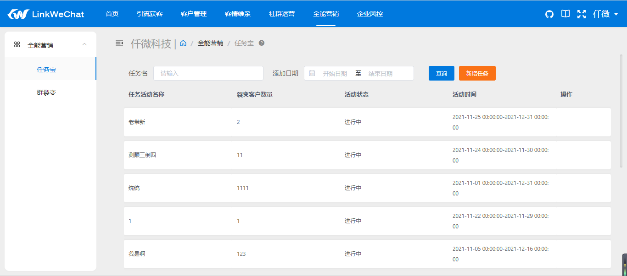Viewport: 627px width, 276px height.
Task: Click customer count 1111
Action: [243, 188]
